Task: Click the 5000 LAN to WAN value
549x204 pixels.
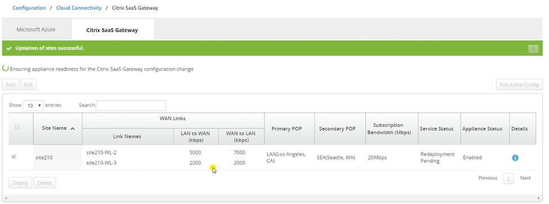Action: [195, 153]
